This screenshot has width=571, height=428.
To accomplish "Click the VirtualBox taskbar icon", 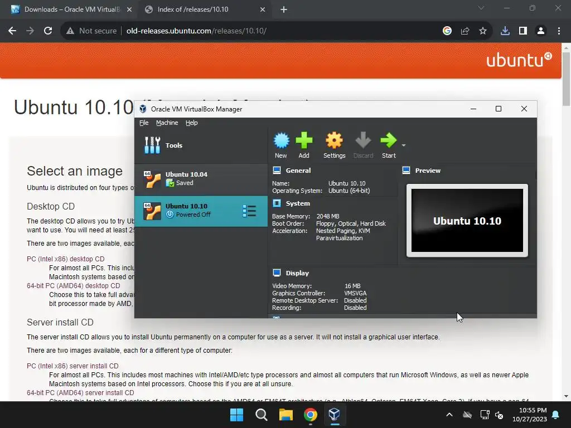I will 335,415.
